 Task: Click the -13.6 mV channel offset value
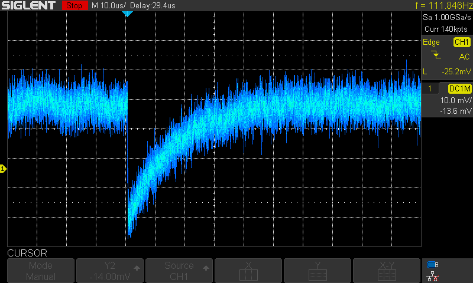coord(455,111)
